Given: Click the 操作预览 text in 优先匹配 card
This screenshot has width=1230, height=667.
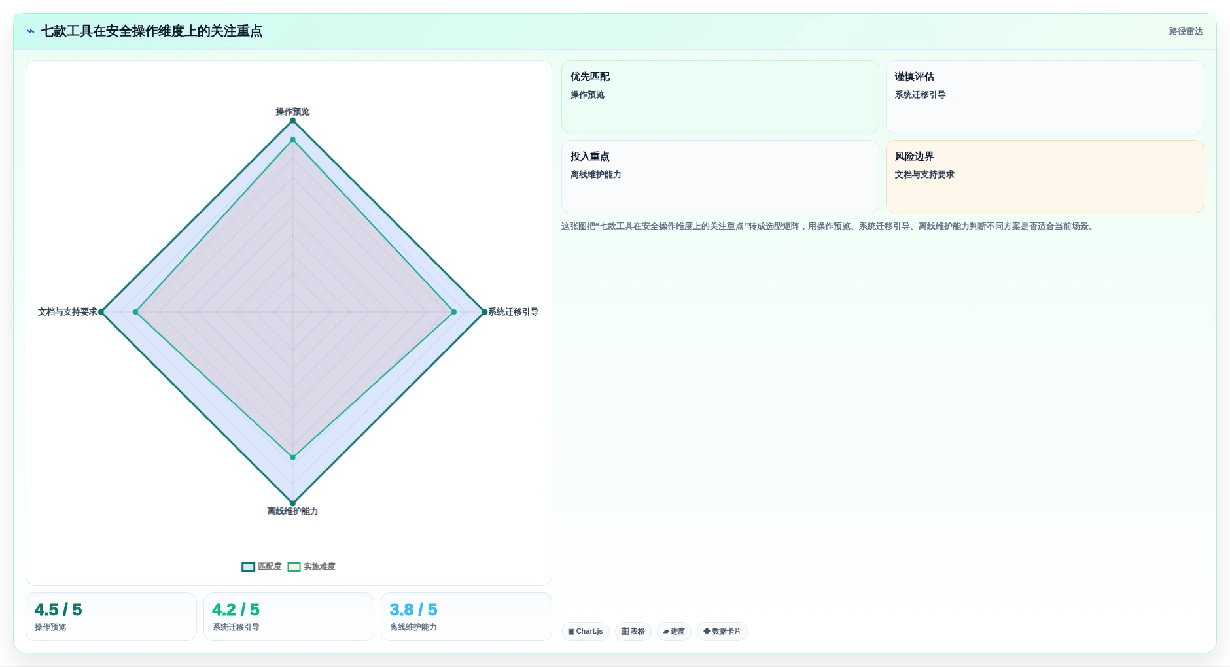Looking at the screenshot, I should (x=587, y=95).
